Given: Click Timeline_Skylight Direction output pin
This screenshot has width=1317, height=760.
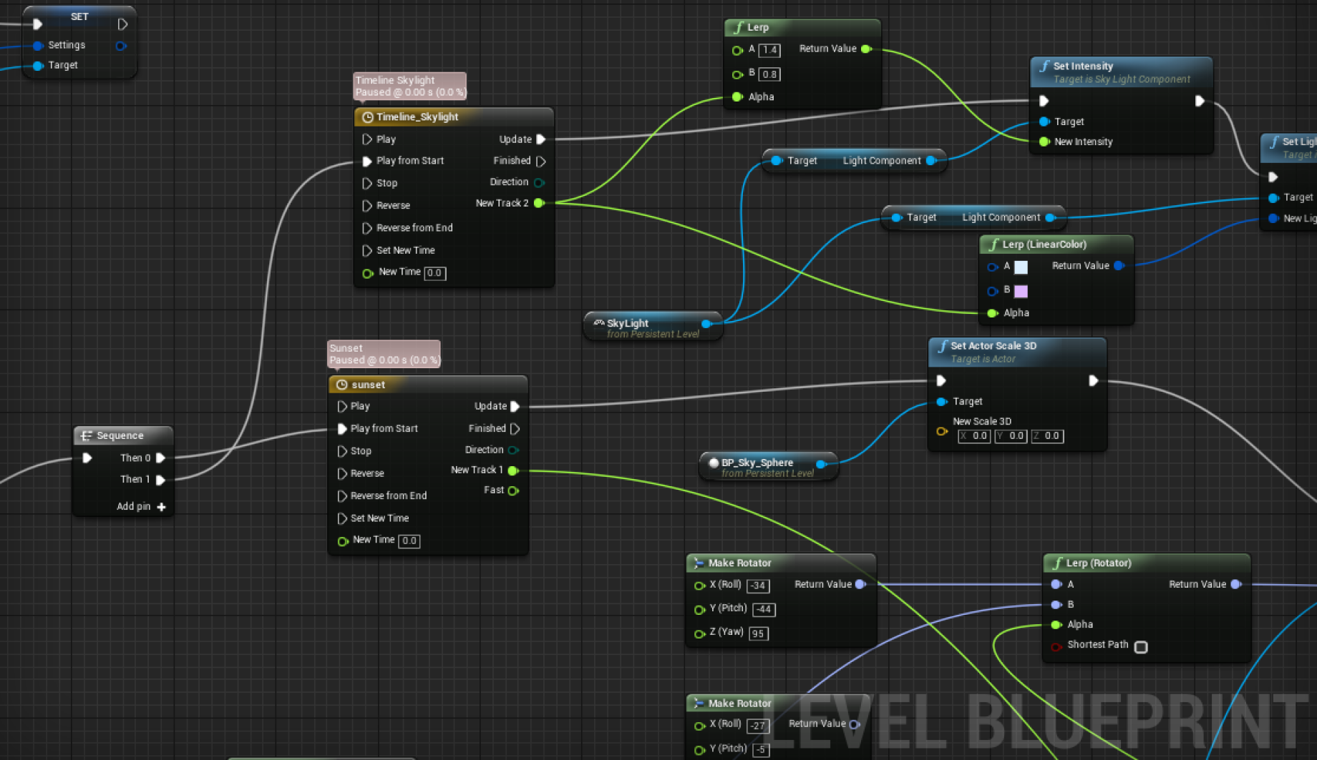Looking at the screenshot, I should tap(539, 182).
